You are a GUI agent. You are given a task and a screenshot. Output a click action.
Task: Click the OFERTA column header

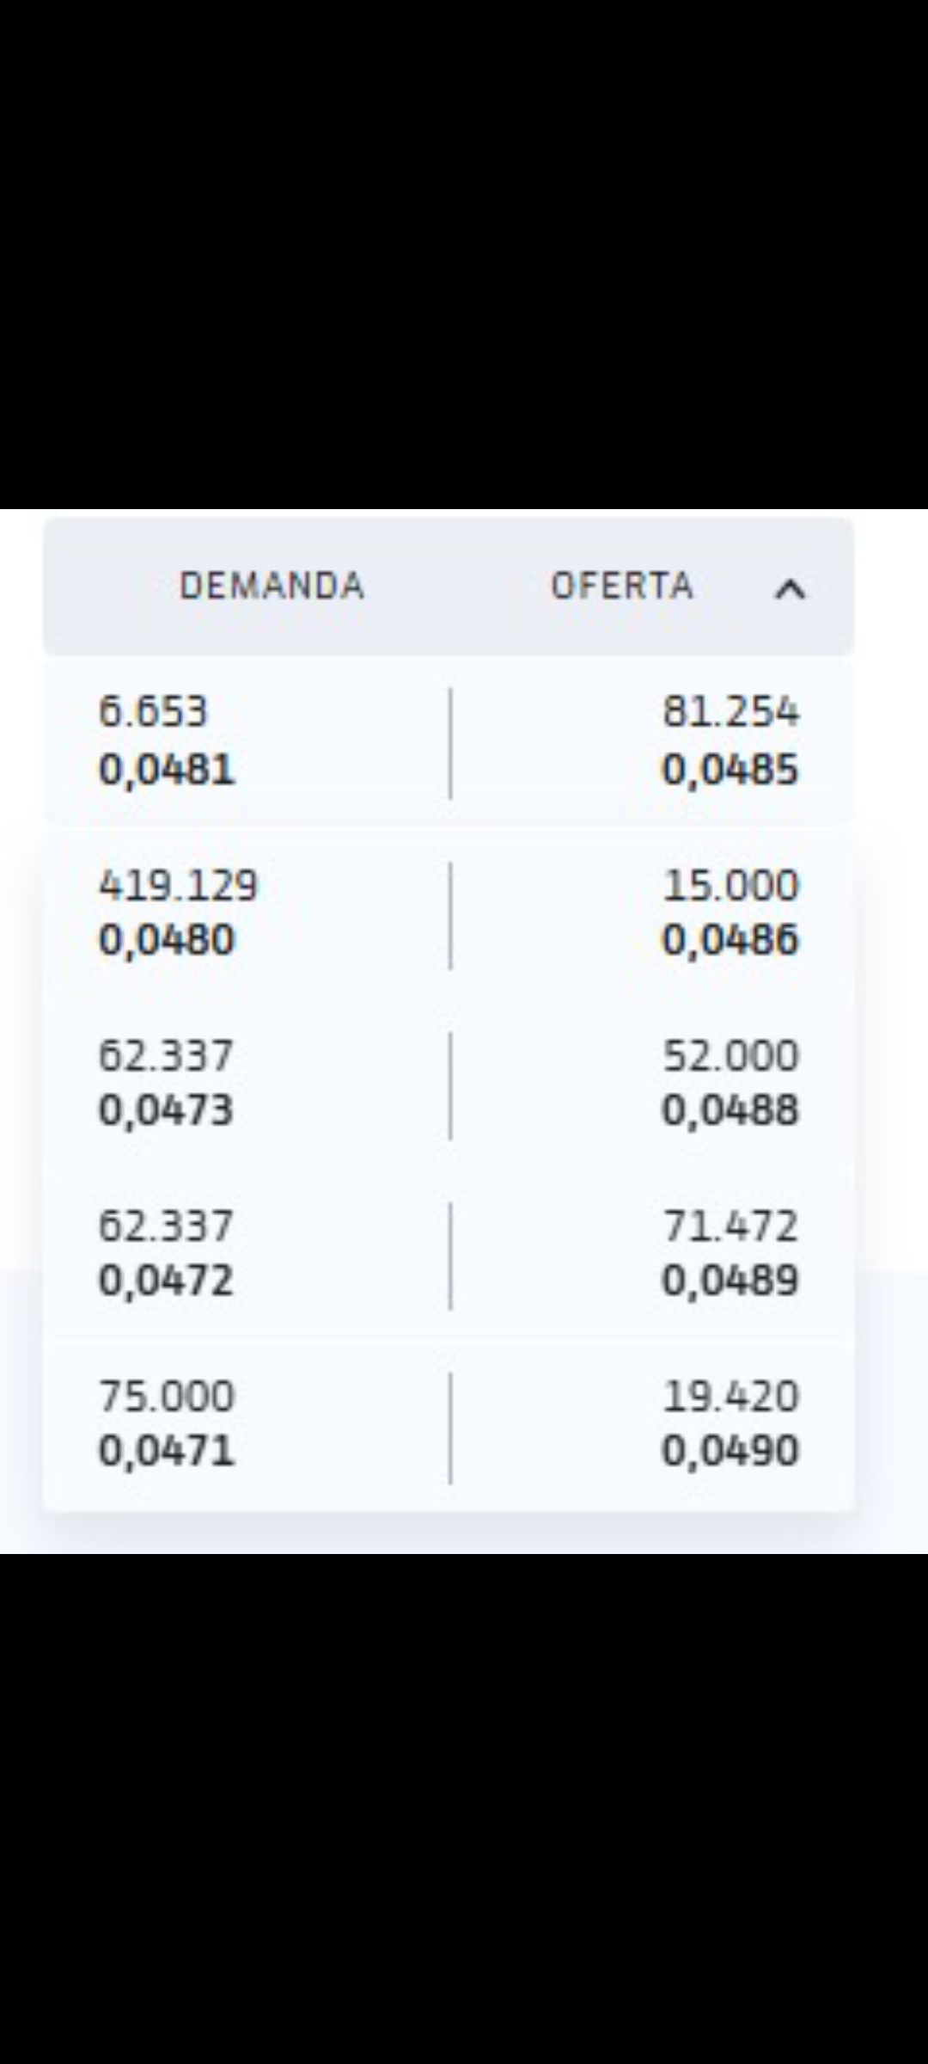point(622,587)
